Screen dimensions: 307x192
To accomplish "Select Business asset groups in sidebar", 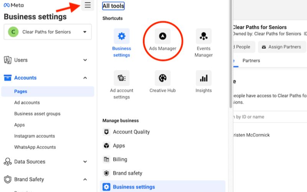I will (37, 114).
